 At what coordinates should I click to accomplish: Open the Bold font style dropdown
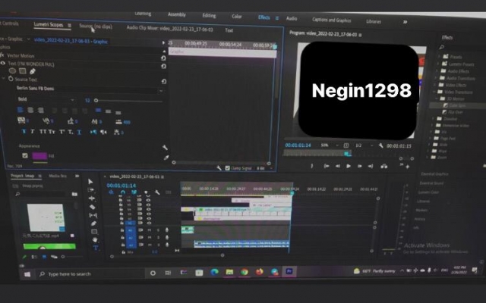(46, 99)
